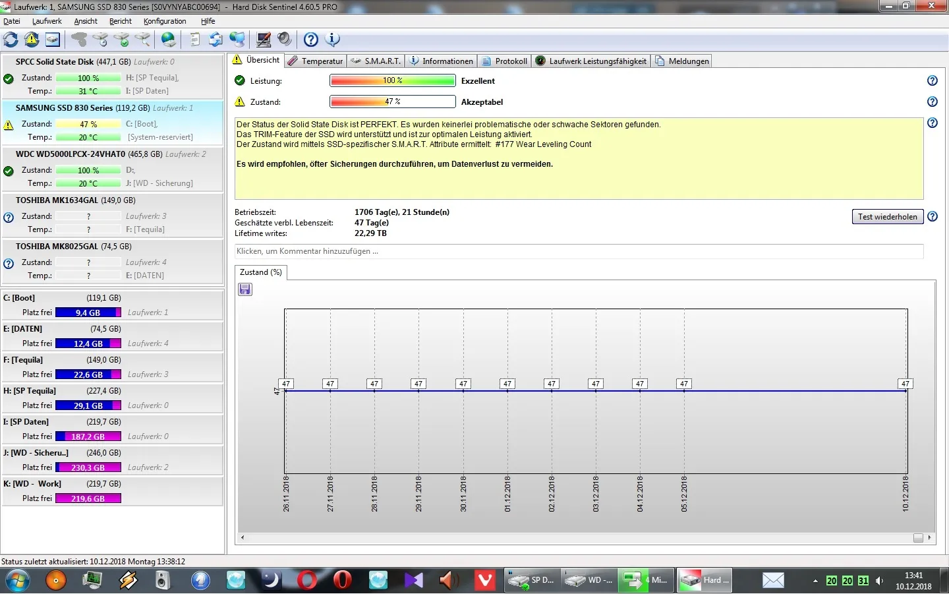This screenshot has width=949, height=594.
Task: Click the chart data marker at 10.12.2018
Action: (906, 384)
